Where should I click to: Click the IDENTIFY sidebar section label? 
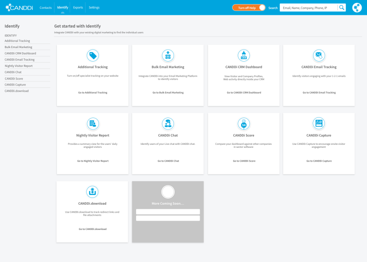click(x=11, y=36)
